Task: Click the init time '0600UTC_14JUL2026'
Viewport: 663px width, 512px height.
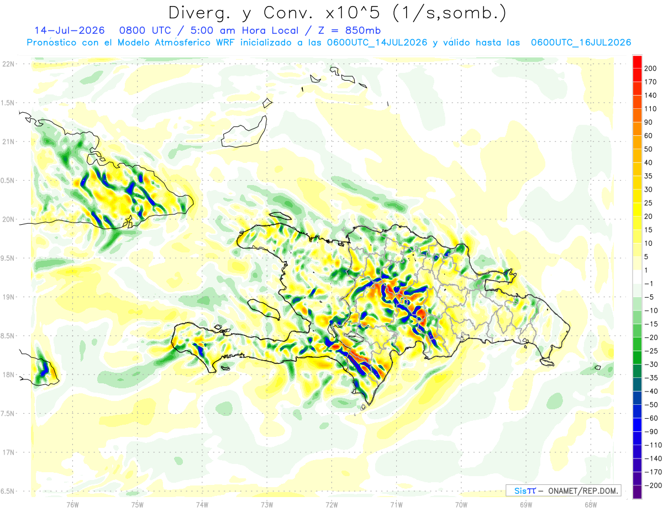Action: (x=377, y=43)
